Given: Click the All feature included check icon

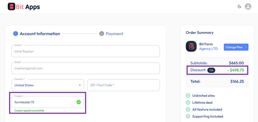Looking at the screenshot, I should (188, 109).
